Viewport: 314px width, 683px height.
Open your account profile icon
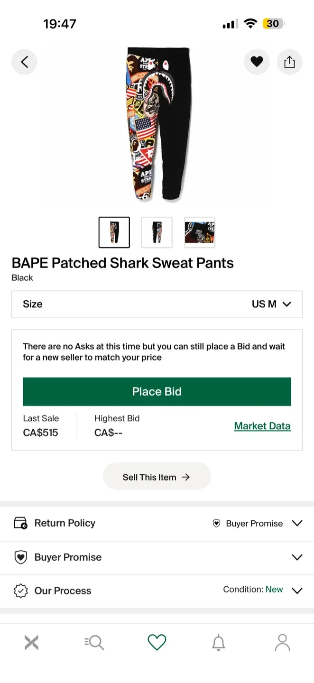click(x=282, y=643)
